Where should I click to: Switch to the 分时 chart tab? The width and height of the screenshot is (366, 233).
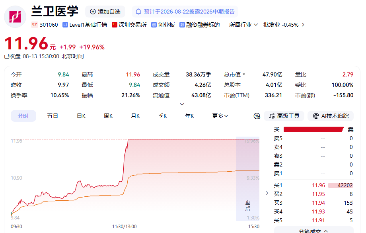click(23, 116)
